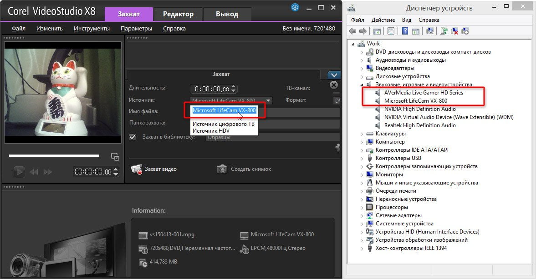This screenshot has height=279, width=536.
Task: Select NVIDIA High Definition Audio device
Action: pyautogui.click(x=420, y=109)
